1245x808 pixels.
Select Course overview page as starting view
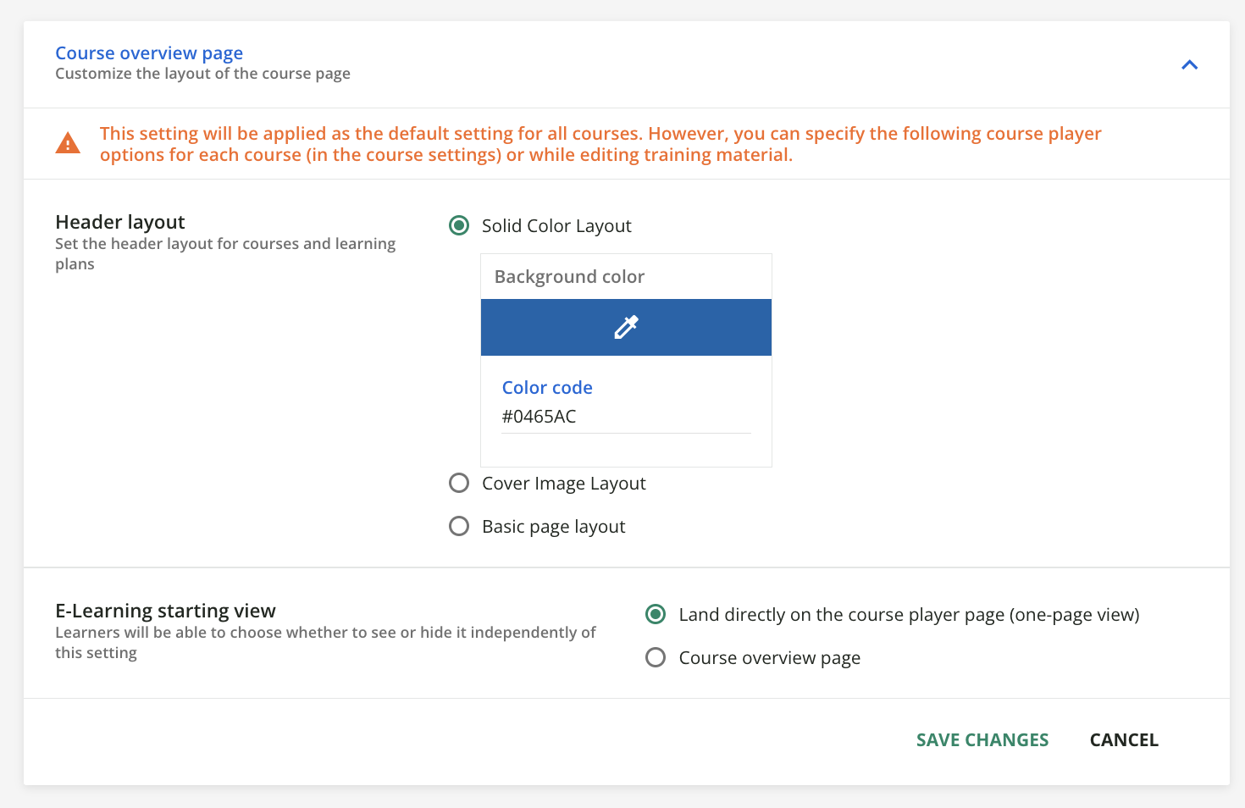point(656,657)
